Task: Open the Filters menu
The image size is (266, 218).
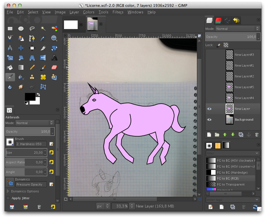Action: (x=118, y=12)
